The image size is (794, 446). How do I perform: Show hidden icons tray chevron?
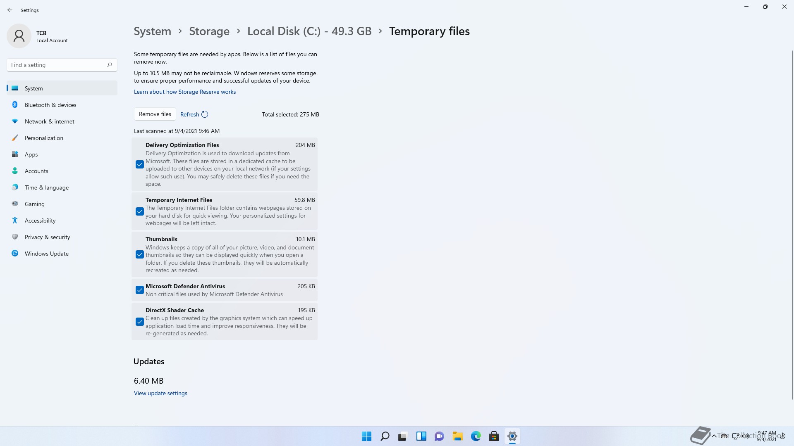click(714, 436)
